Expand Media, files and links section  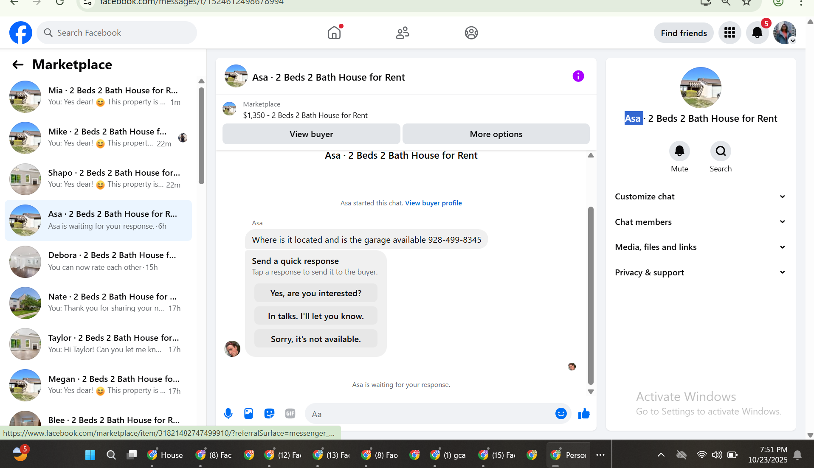(x=700, y=247)
